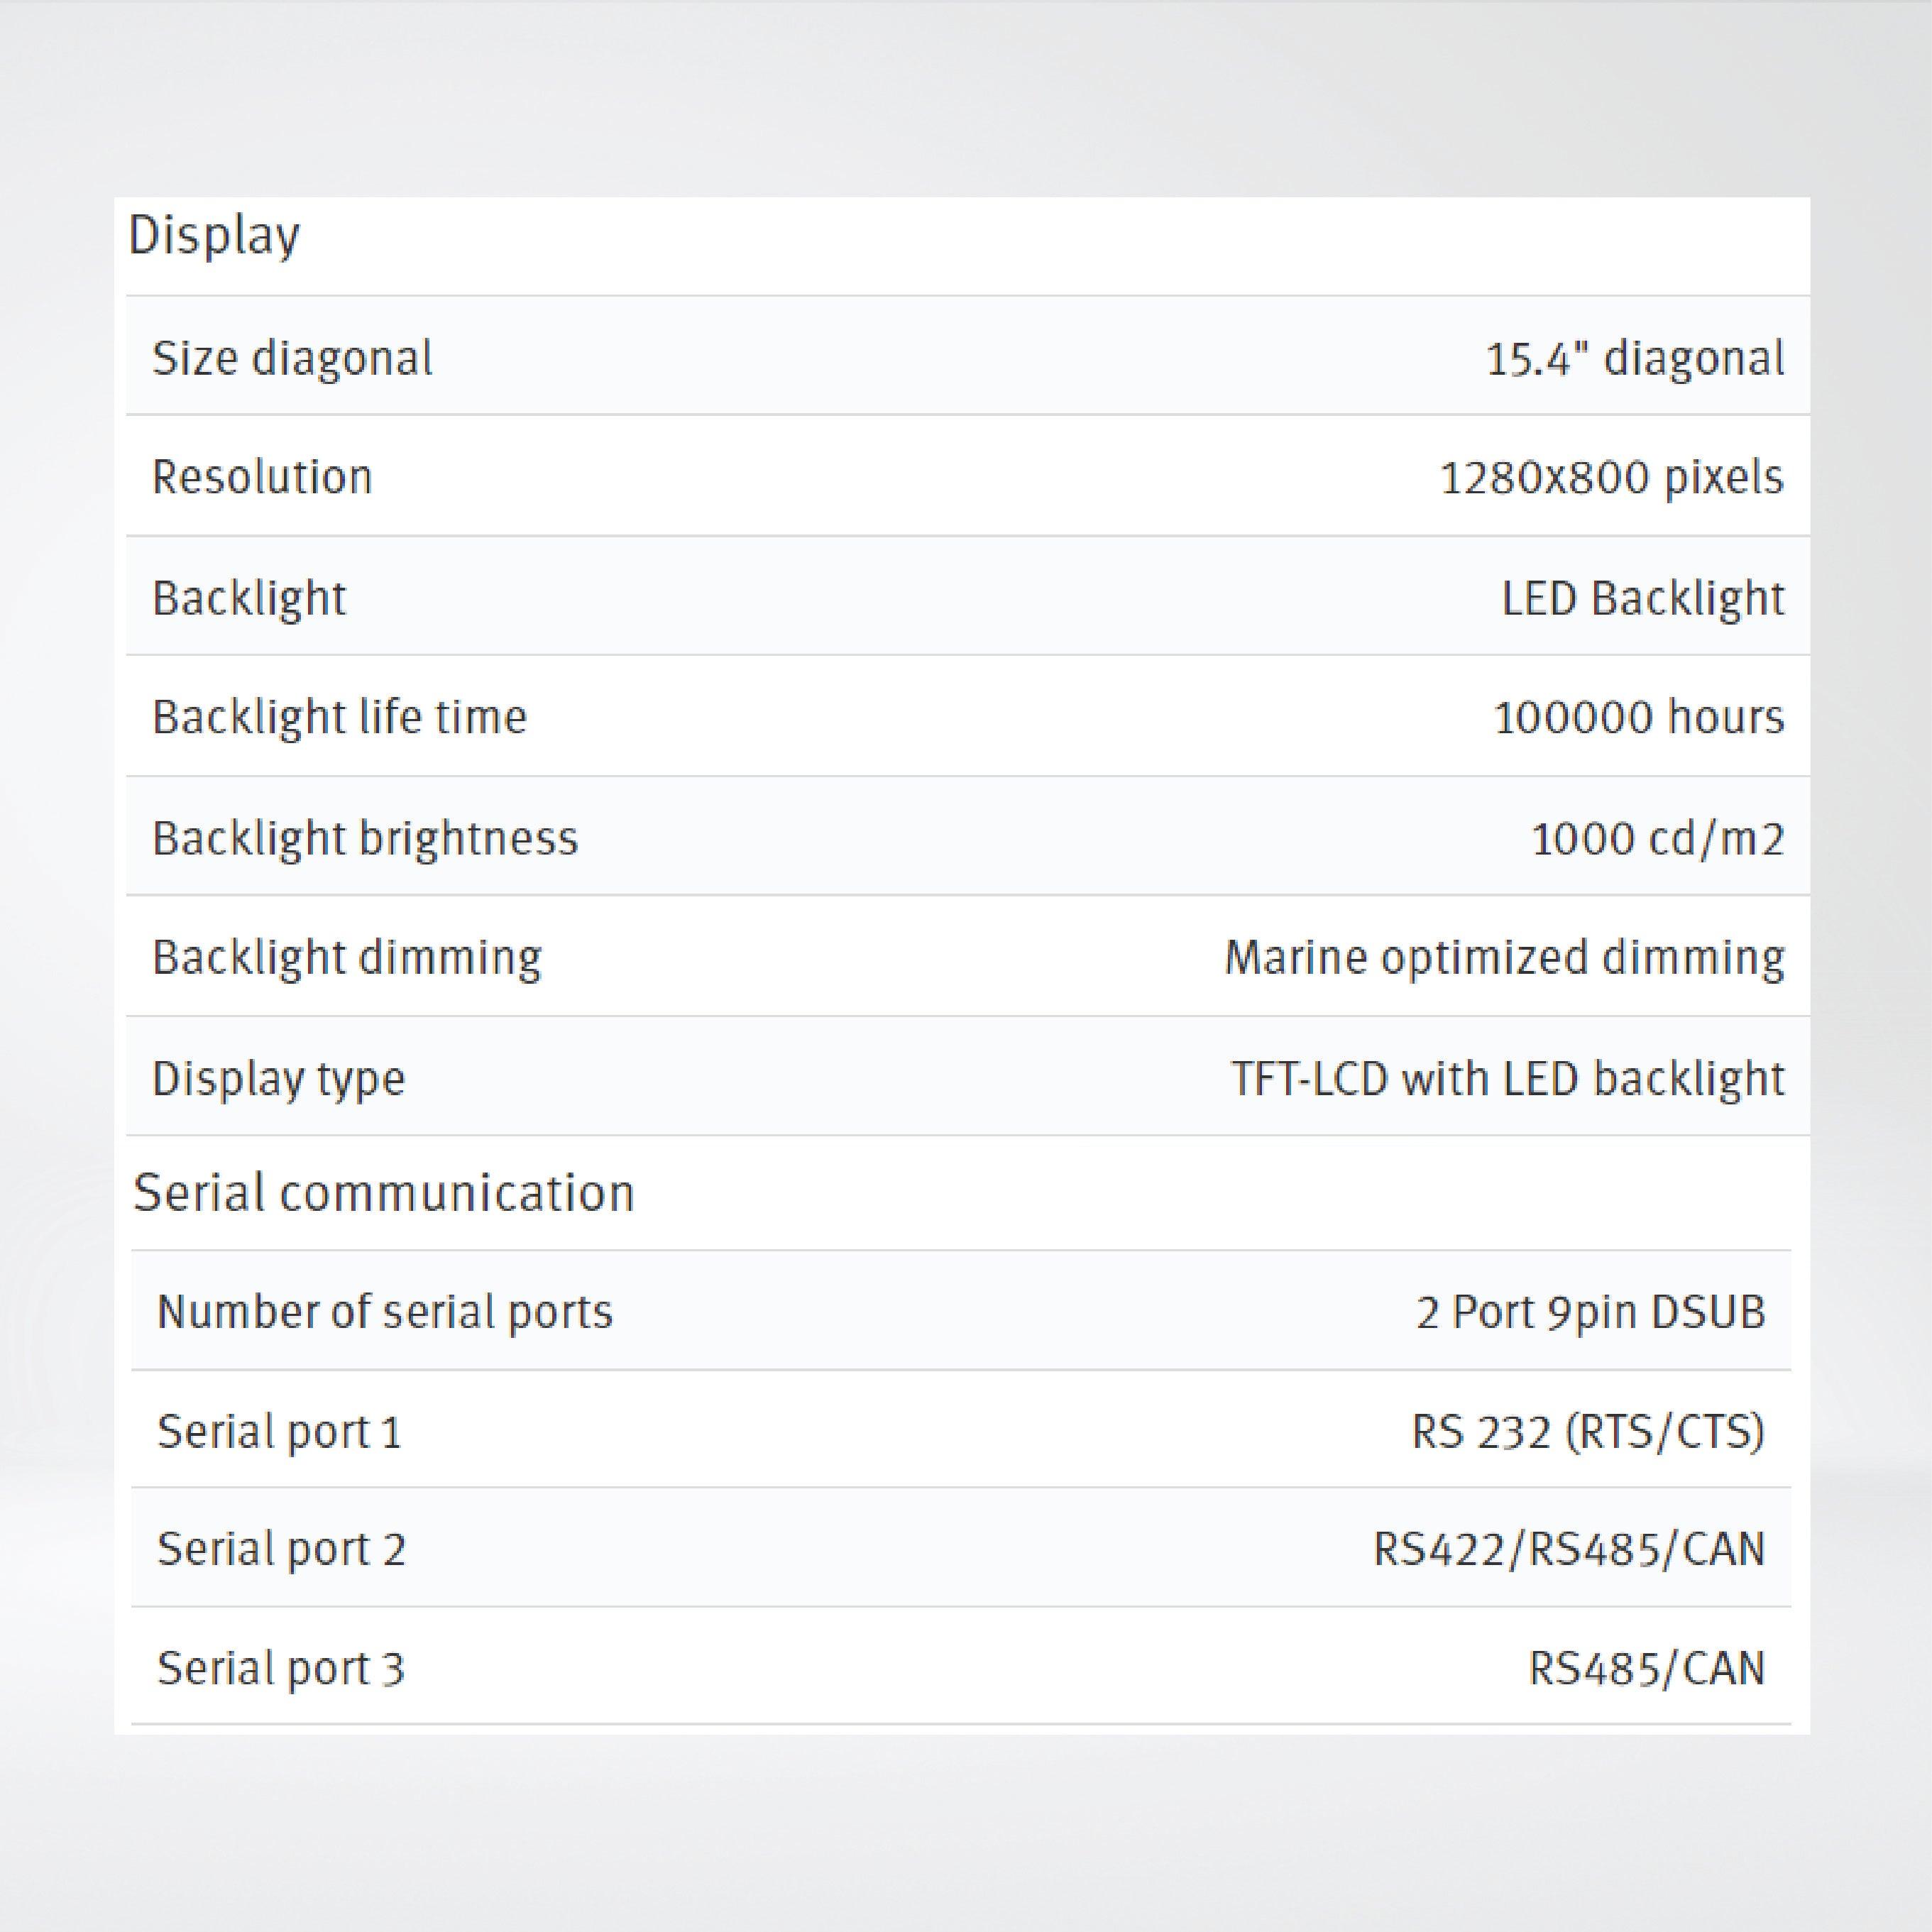Select the Backlight brightness label
1932x1932 pixels.
(x=365, y=838)
